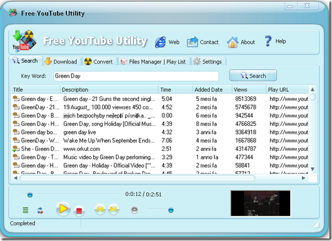Skip to the next track
The height and width of the screenshot is (241, 332).
pyautogui.click(x=113, y=209)
